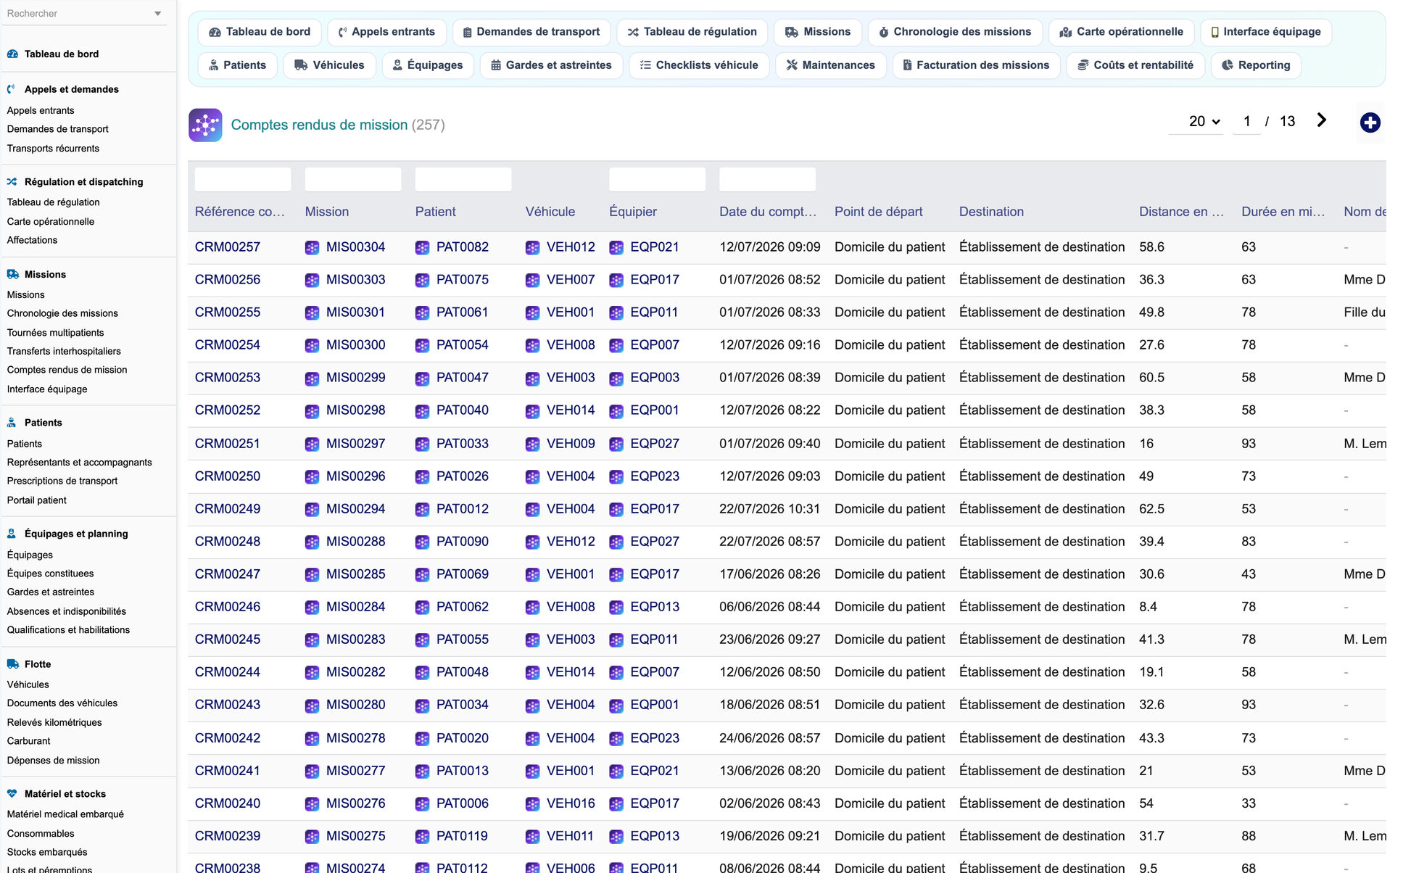The height and width of the screenshot is (873, 1411).
Task: Click the add new record plus icon
Action: click(1370, 123)
